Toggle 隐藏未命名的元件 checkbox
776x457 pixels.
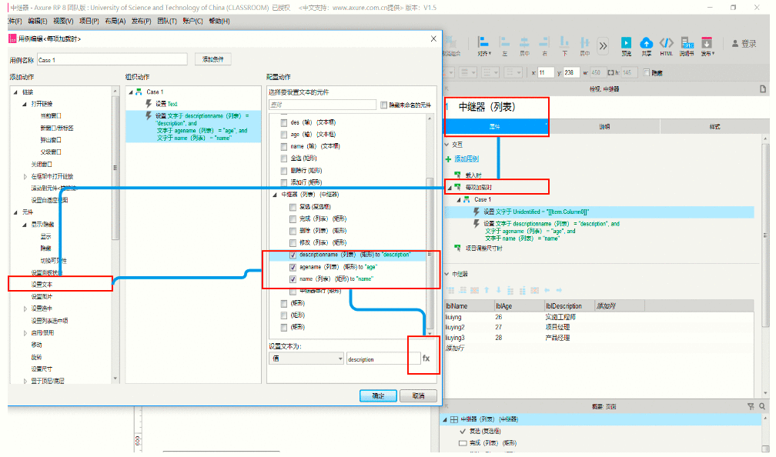click(383, 105)
